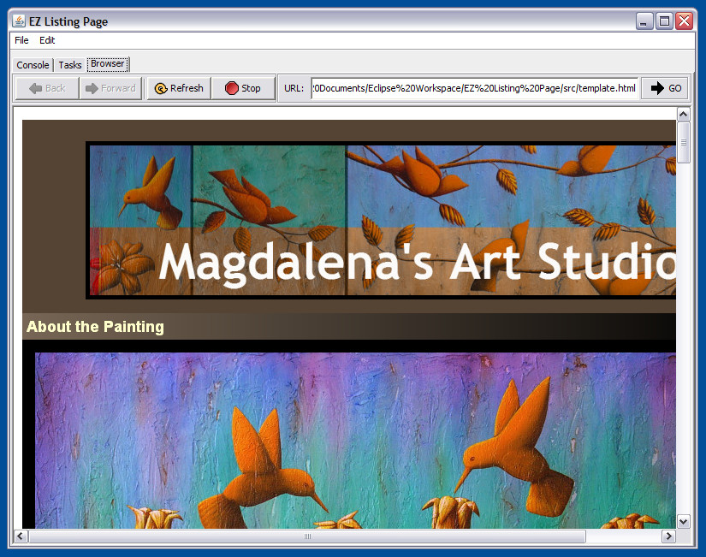The width and height of the screenshot is (706, 557).
Task: Click the Back arrow navigation button
Action: click(x=47, y=88)
